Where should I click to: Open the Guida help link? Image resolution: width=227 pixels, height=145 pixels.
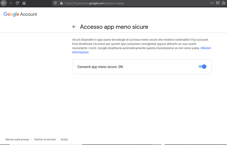64,140
